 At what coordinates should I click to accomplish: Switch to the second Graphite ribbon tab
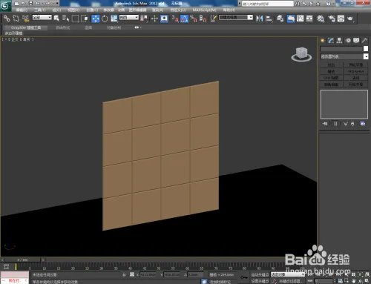click(x=63, y=27)
